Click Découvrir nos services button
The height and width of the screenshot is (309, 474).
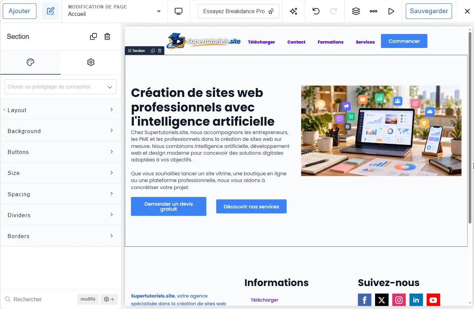click(251, 206)
